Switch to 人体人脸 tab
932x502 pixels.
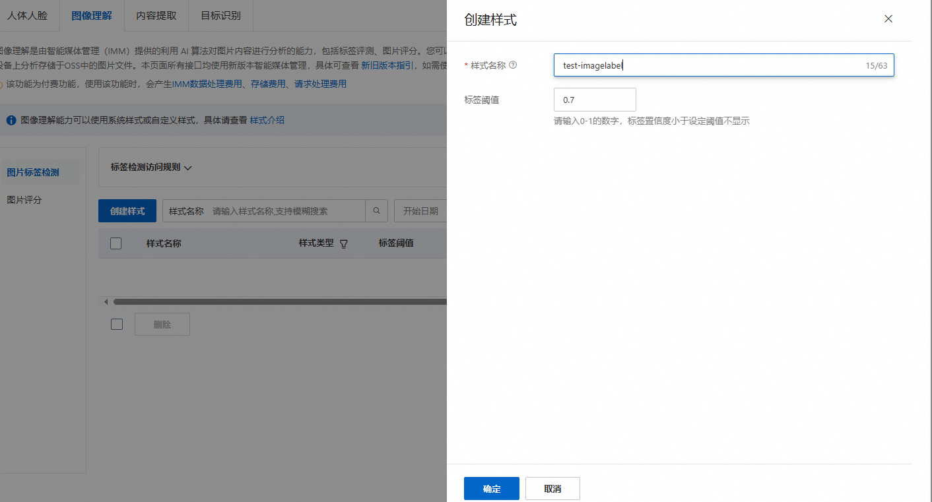tap(27, 16)
